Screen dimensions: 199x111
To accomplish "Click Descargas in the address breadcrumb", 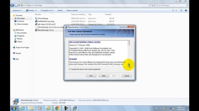I will (x=38, y=5).
